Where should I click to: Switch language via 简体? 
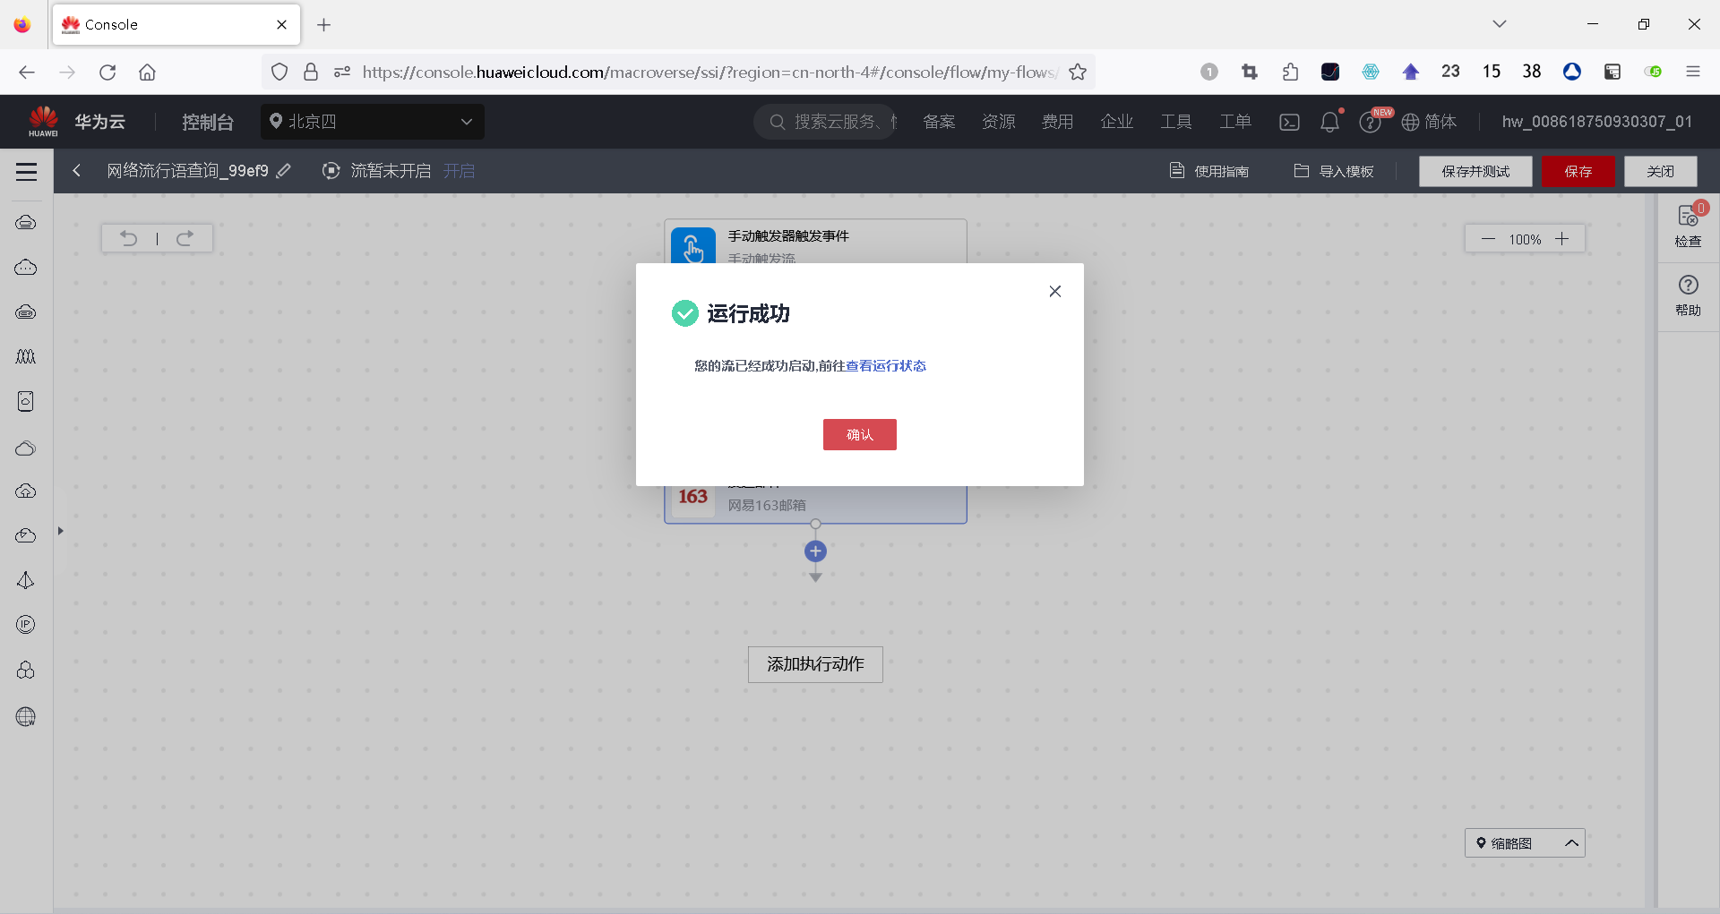click(x=1429, y=122)
